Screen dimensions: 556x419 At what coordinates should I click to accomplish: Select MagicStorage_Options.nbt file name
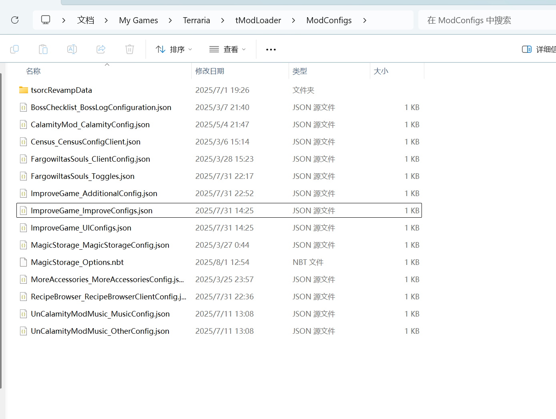point(77,262)
